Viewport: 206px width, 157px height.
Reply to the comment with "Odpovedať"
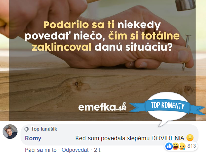click(x=75, y=150)
